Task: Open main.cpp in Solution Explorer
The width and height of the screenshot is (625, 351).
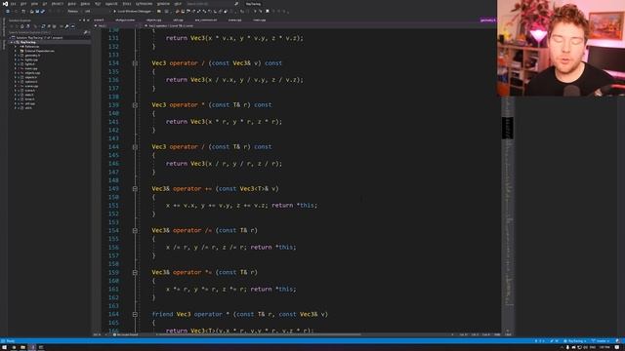Action: [31, 68]
